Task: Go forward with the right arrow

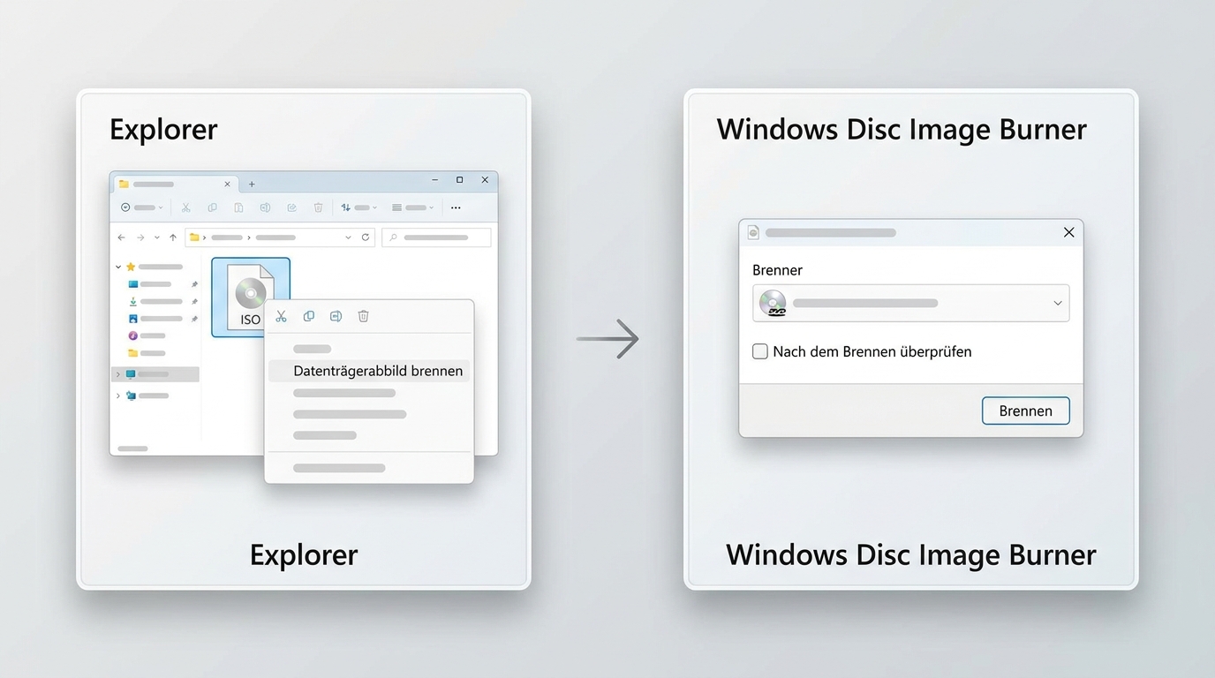Action: pos(140,237)
